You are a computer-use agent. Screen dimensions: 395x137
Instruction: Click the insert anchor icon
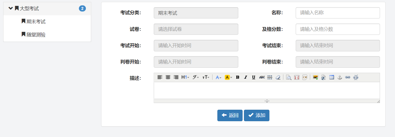[x=340, y=77]
